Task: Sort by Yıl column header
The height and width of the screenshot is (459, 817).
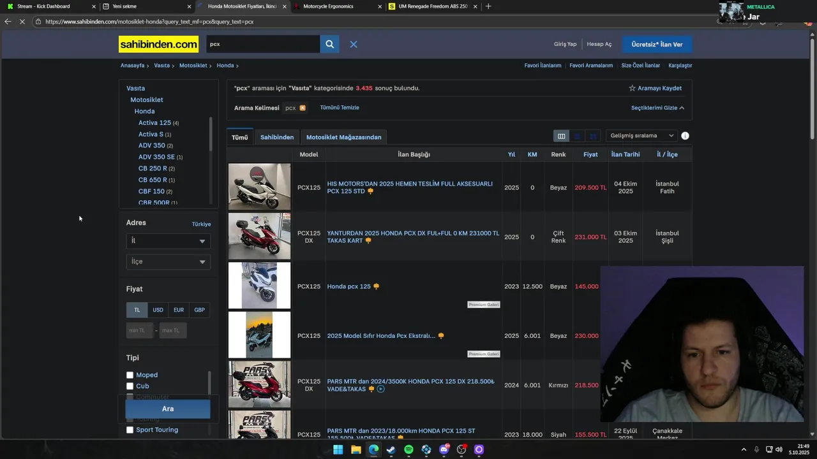Action: coord(511,154)
